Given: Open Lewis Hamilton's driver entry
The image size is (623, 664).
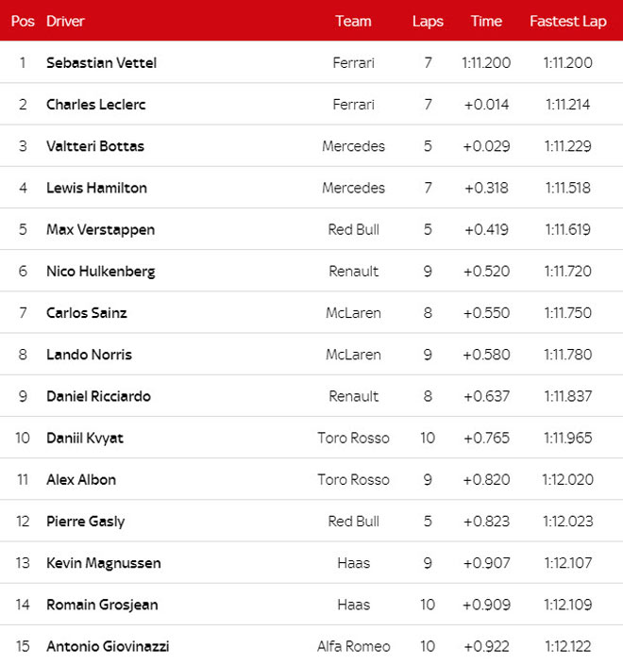Looking at the screenshot, I should (x=96, y=188).
